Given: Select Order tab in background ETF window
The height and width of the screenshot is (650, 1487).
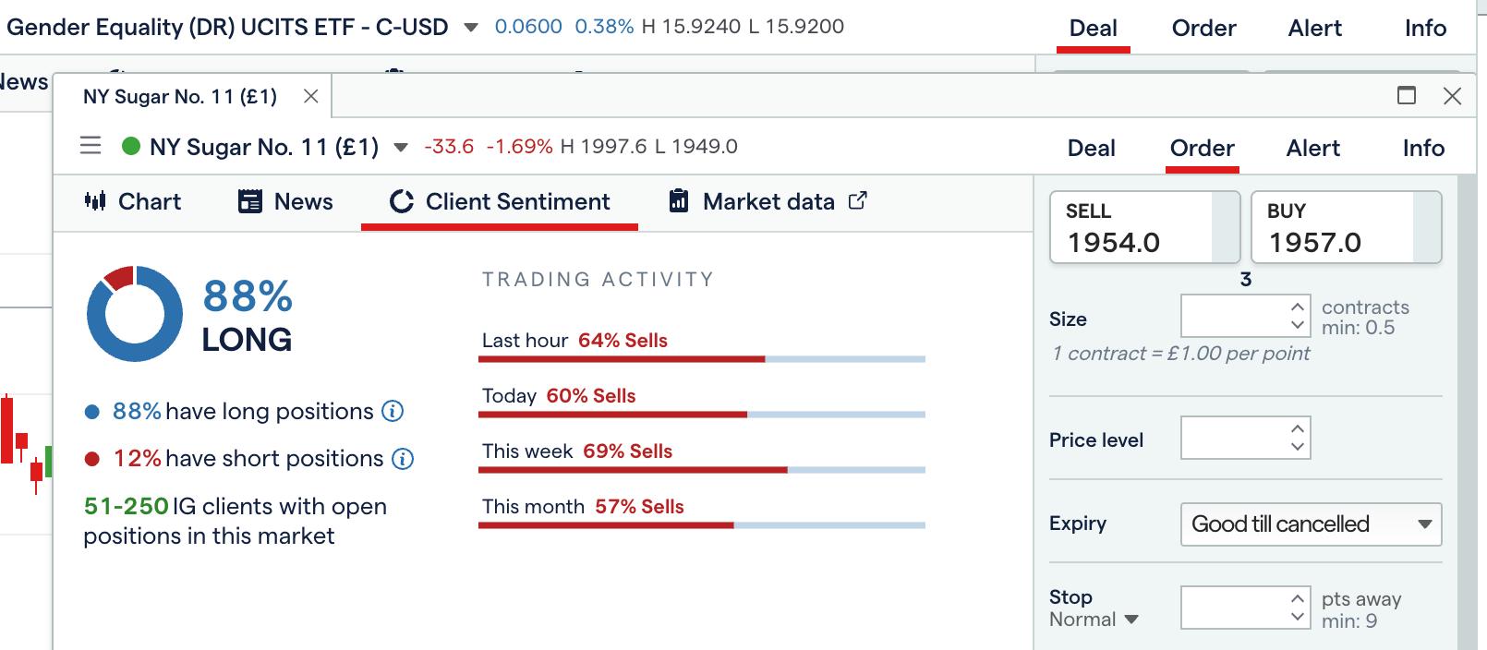Looking at the screenshot, I should 1204,28.
